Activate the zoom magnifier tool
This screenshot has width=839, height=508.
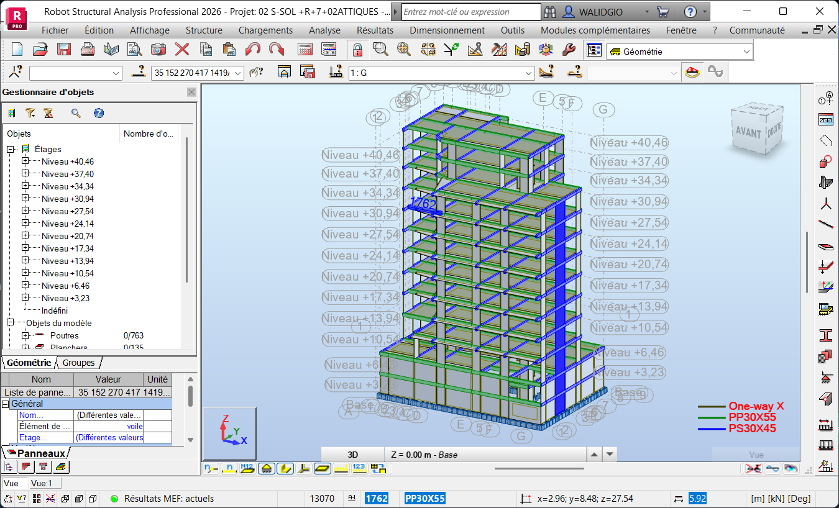pyautogui.click(x=382, y=49)
